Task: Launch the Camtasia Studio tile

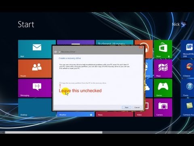Action: click(x=188, y=107)
